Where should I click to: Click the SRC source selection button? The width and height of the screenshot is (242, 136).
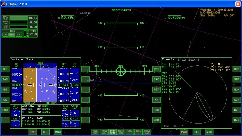point(156,79)
